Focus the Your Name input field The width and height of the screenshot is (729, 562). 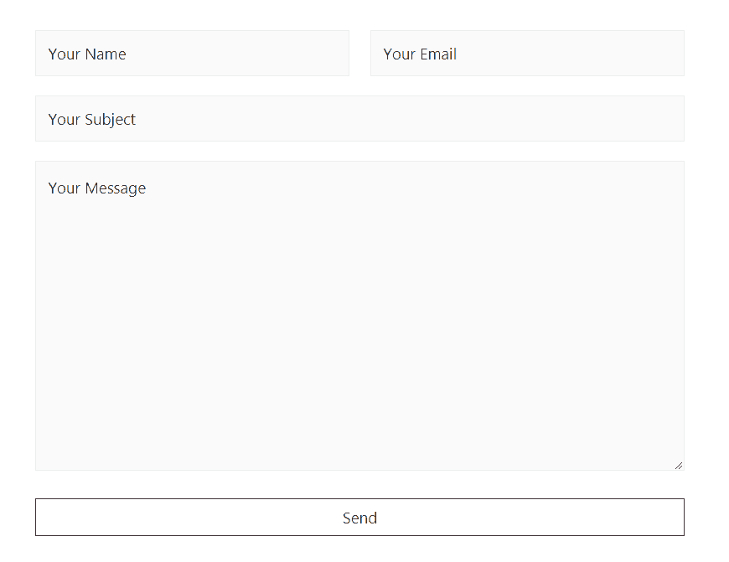[192, 53]
